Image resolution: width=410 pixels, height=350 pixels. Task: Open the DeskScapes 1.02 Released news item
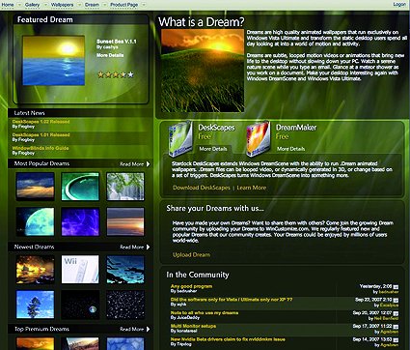pyautogui.click(x=41, y=122)
